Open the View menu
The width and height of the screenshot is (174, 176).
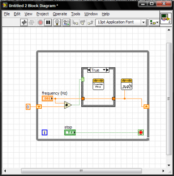[28, 14]
